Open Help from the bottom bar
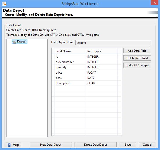This screenshot has height=150, width=160. click(13, 144)
